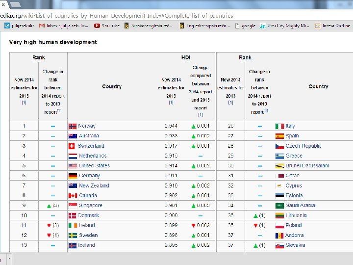Open the Saudi Arabia country link
353x265 pixels.
pos(300,205)
